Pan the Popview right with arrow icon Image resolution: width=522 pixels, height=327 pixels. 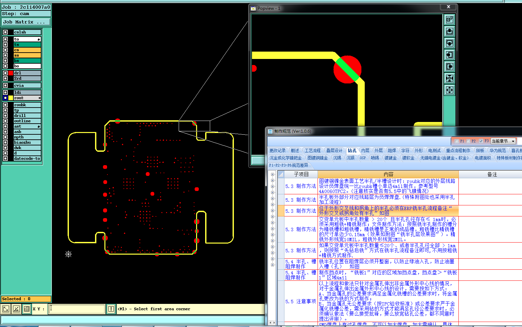coord(449,67)
